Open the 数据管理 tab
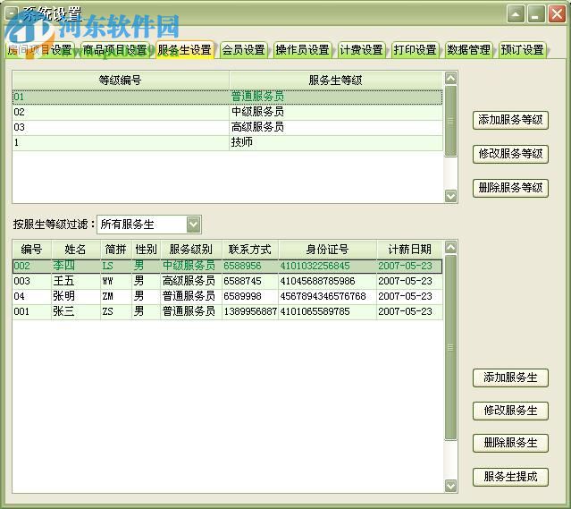 tap(468, 50)
